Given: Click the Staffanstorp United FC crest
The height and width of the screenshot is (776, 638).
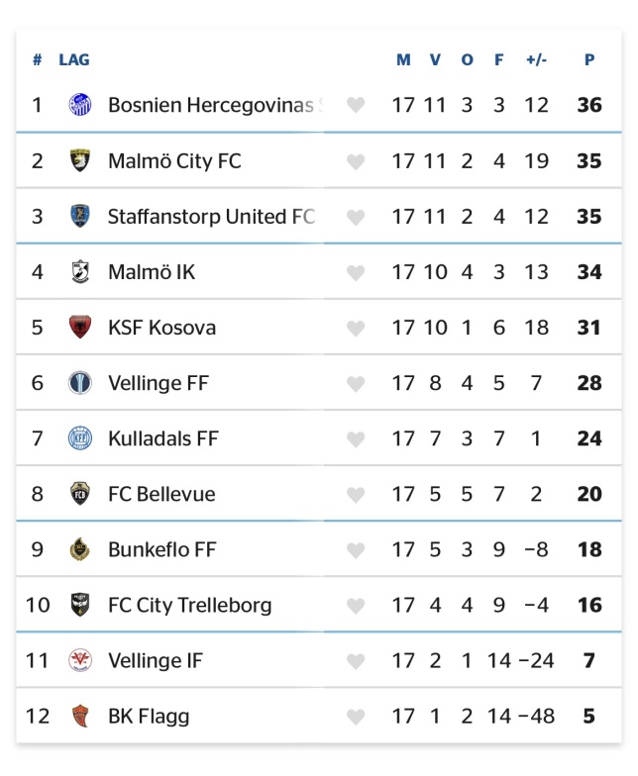Looking at the screenshot, I should [x=80, y=216].
